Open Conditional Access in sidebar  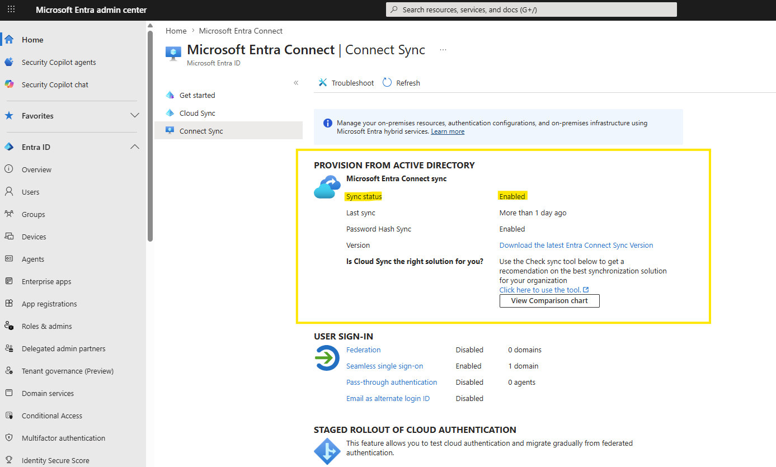[52, 416]
